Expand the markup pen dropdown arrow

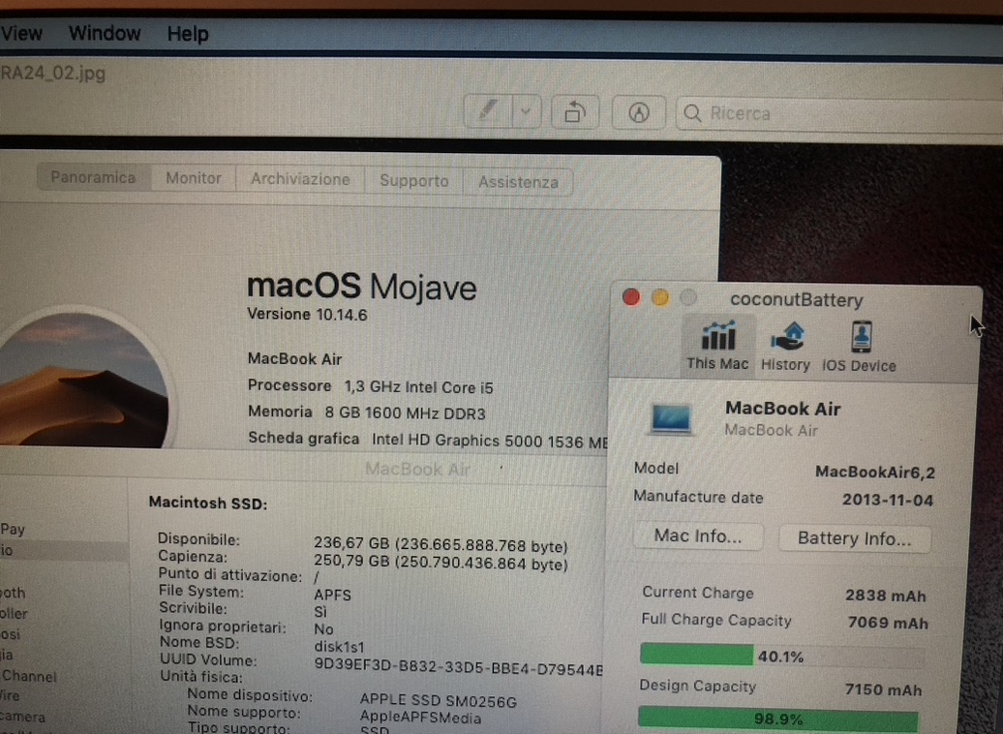click(526, 112)
